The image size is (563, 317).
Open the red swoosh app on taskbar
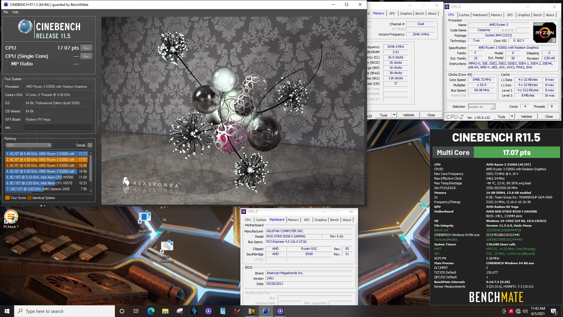point(237,311)
